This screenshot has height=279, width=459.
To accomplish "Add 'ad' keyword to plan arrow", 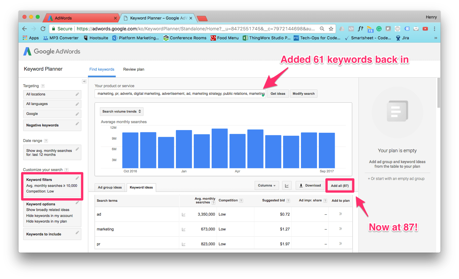I will tap(341, 214).
